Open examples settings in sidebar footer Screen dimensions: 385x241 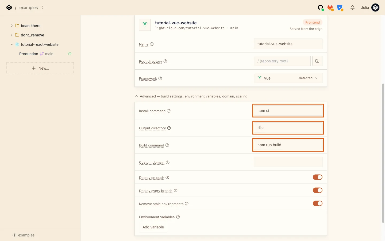coord(24,235)
